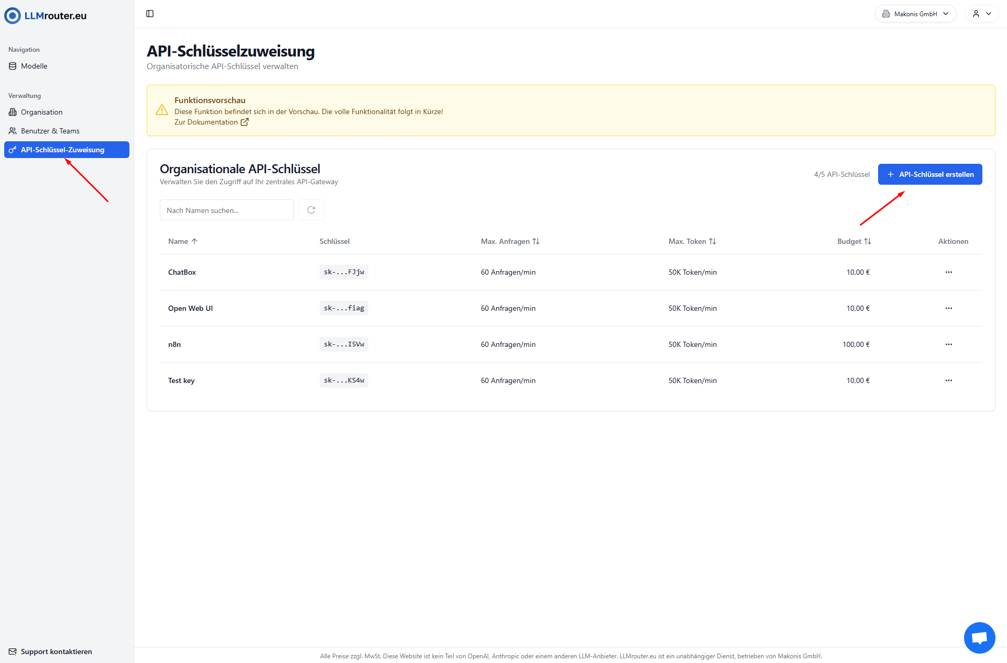Open the chat support bubble
This screenshot has width=1007, height=663.
[x=979, y=637]
